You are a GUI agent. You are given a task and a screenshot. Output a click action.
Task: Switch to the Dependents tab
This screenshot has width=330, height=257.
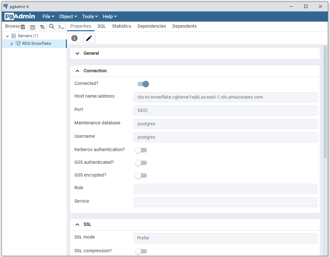184,26
